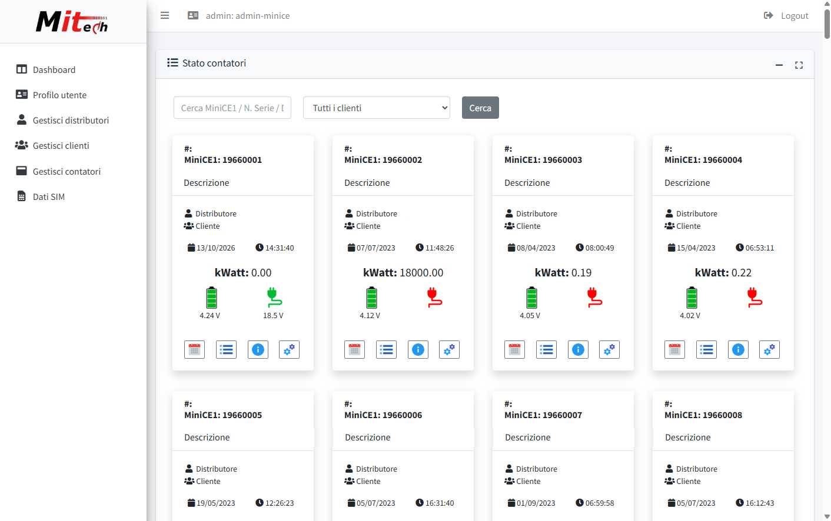This screenshot has width=831, height=521.
Task: Select MiniCE1: 19660008 title text
Action: point(703,415)
